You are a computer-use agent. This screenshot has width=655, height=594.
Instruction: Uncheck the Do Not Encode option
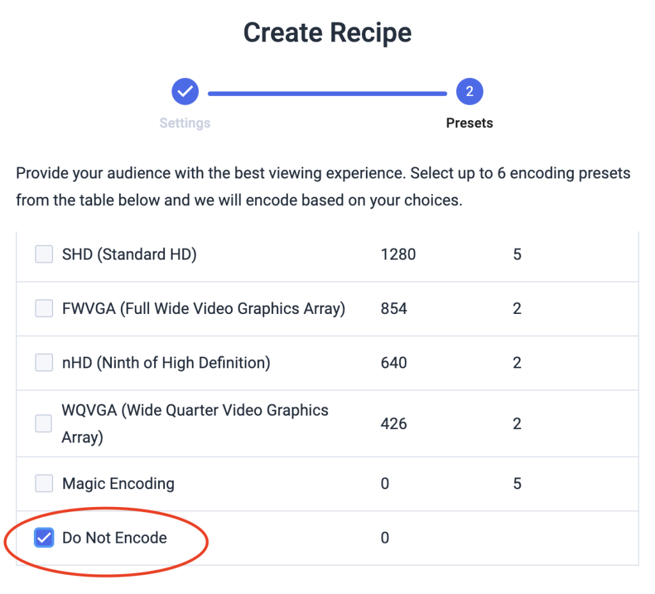(43, 538)
